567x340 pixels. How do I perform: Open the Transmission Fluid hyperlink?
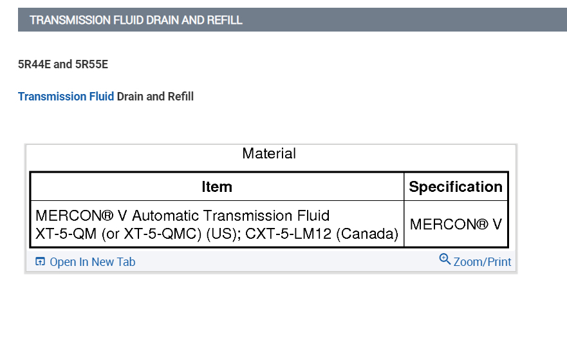[66, 97]
